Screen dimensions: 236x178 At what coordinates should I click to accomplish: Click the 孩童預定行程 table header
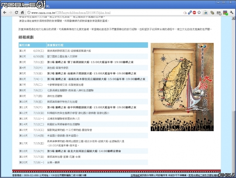coord(55,45)
